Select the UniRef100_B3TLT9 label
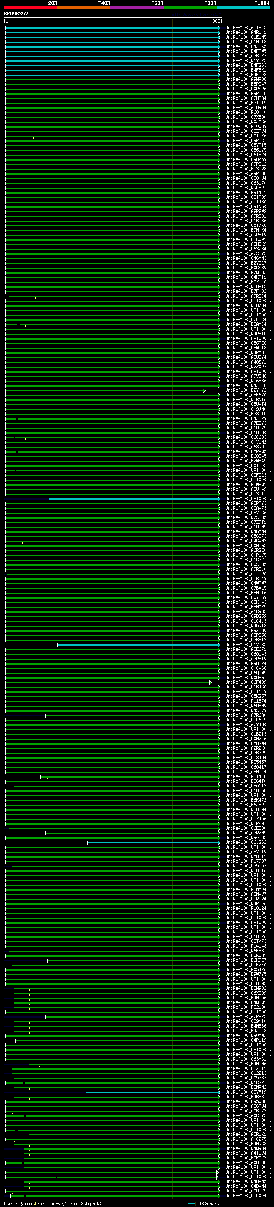The height and width of the screenshot is (1207, 274). click(245, 103)
